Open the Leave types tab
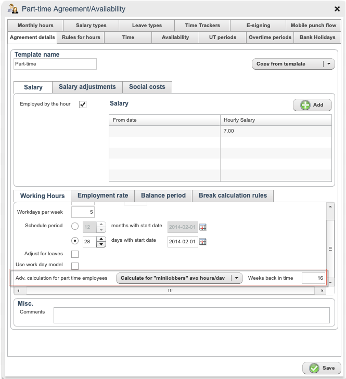This screenshot has width=346, height=379. 147,25
